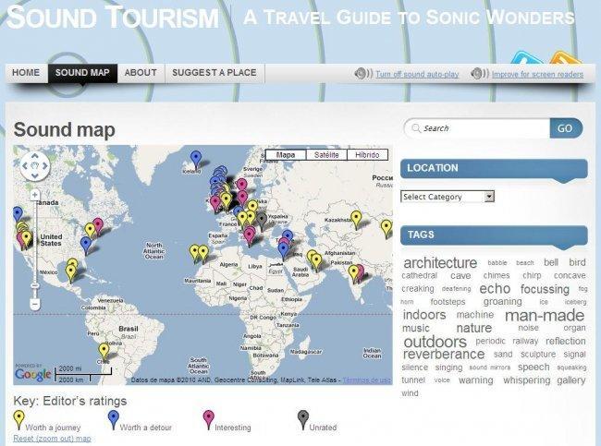This screenshot has height=446, width=601.
Task: Open the ABOUT page
Action: coord(141,73)
